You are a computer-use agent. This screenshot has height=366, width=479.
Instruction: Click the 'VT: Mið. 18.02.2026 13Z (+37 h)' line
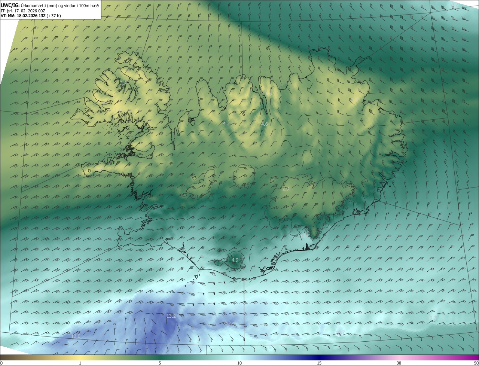tap(31, 16)
